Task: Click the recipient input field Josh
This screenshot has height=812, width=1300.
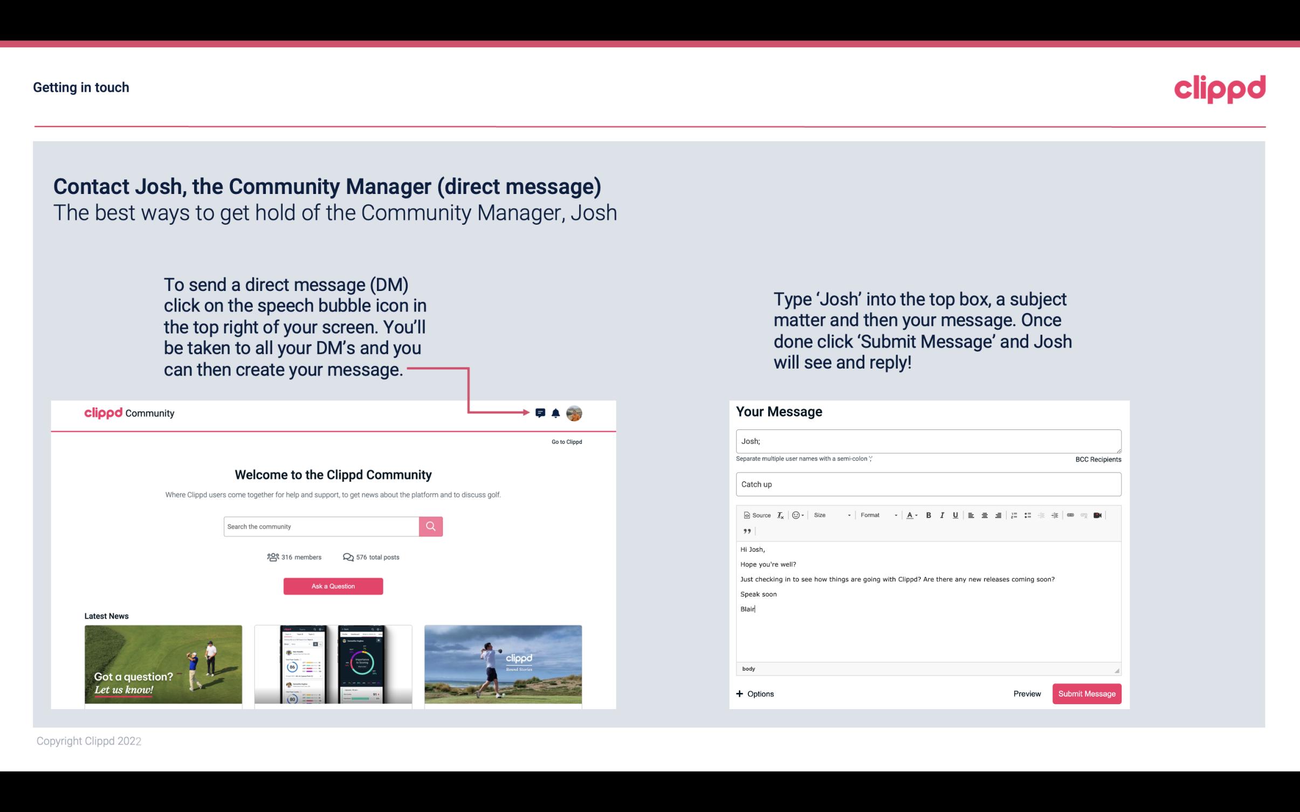Action: pos(927,440)
